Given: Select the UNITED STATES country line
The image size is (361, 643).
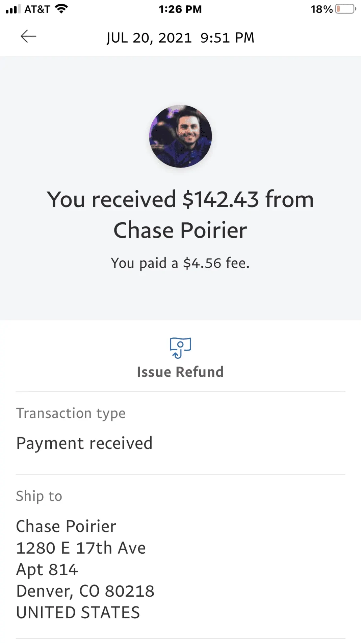Looking at the screenshot, I should point(78,613).
